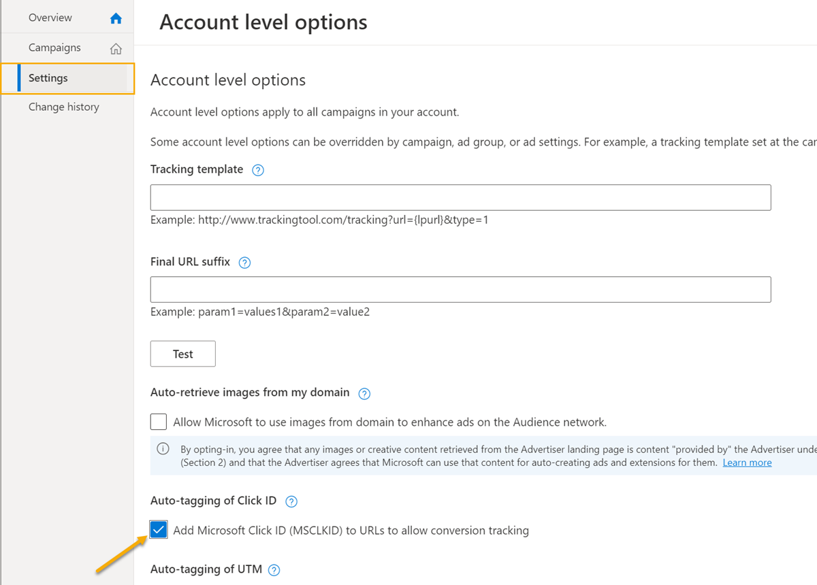Image resolution: width=817 pixels, height=585 pixels.
Task: Click the outlined home icon beside Campaigns
Action: (x=116, y=48)
